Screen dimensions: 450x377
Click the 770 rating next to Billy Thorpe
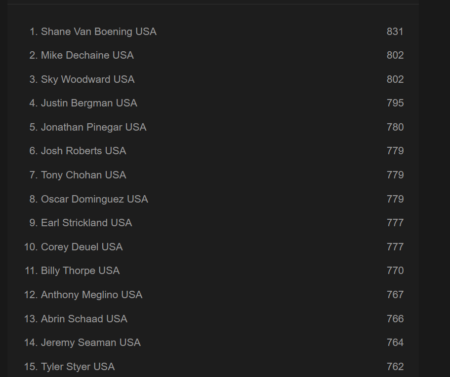tap(395, 271)
